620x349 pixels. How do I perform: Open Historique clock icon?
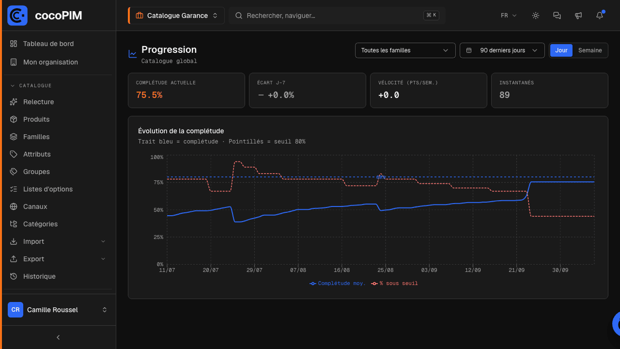14,276
